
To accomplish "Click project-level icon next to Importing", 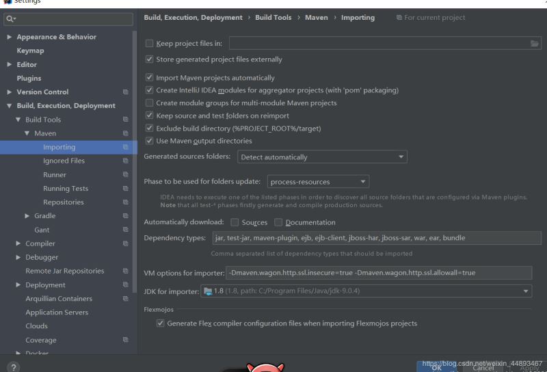I will (x=126, y=147).
